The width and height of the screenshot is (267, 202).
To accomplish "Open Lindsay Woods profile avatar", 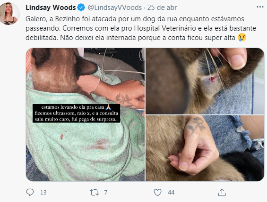I will click(x=10, y=14).
